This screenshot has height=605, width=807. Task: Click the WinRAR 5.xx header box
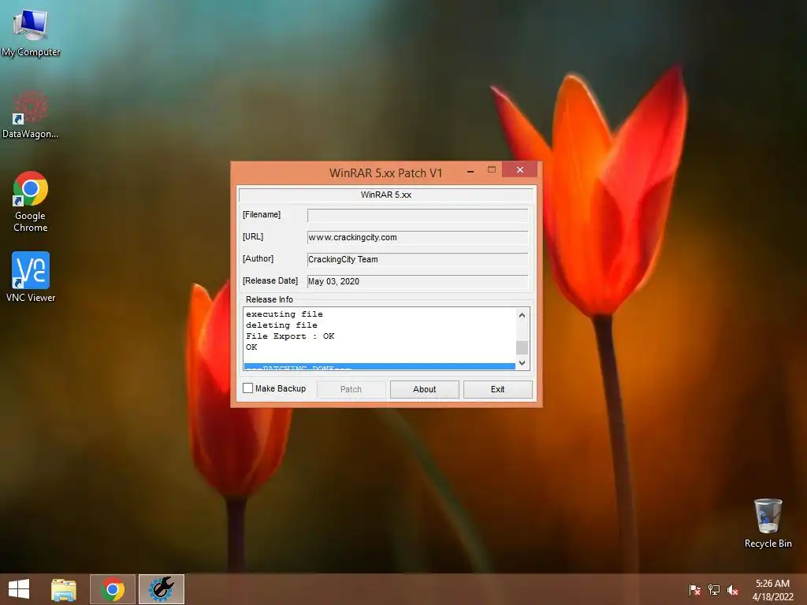point(386,195)
